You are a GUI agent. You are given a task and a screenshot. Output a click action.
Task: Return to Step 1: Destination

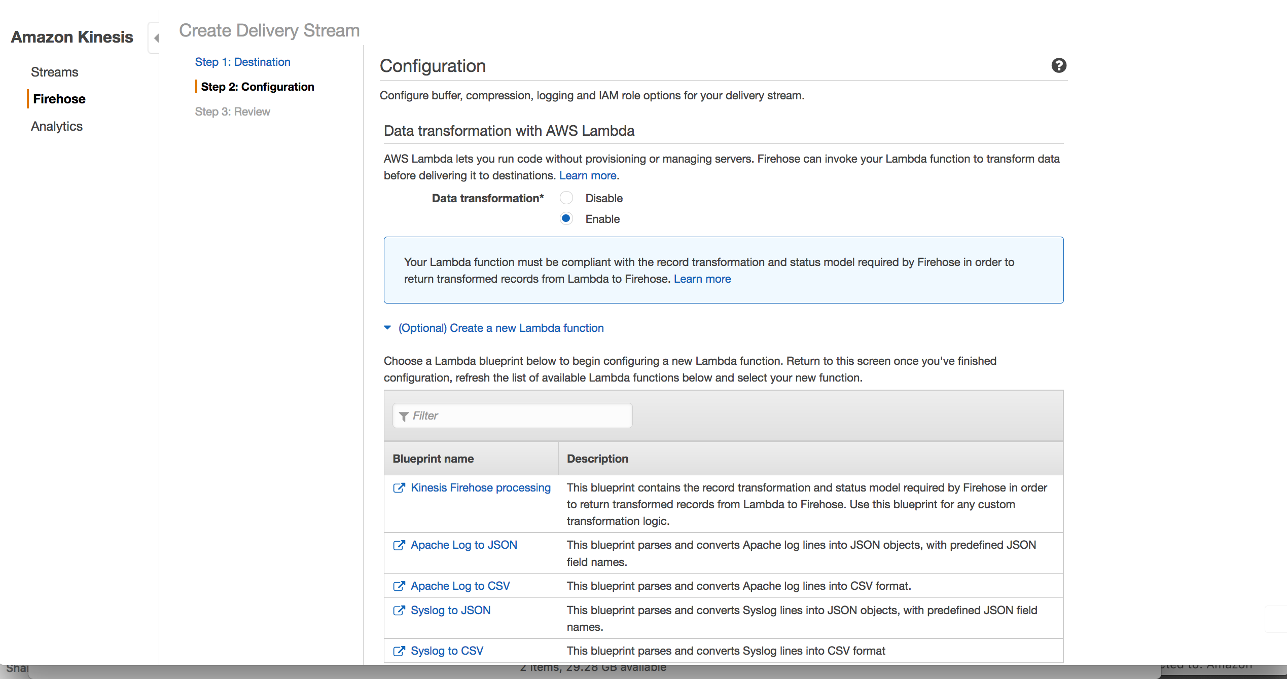tap(242, 62)
